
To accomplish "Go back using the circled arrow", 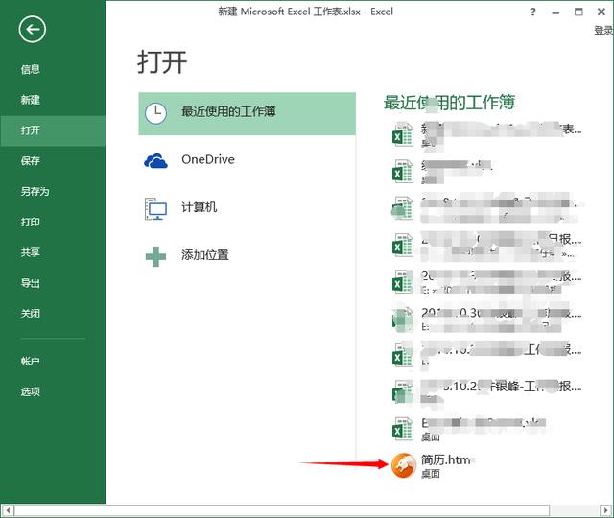I will coord(32,29).
